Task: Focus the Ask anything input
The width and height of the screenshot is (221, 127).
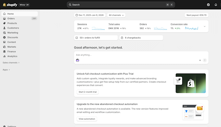Action: pos(141,55)
